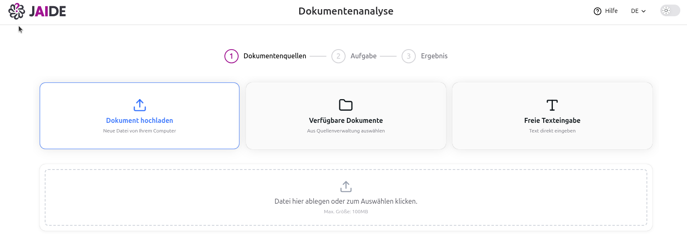This screenshot has width=687, height=242.
Task: Click the 'Dokumentenanalyse' page title
Action: coord(346,11)
